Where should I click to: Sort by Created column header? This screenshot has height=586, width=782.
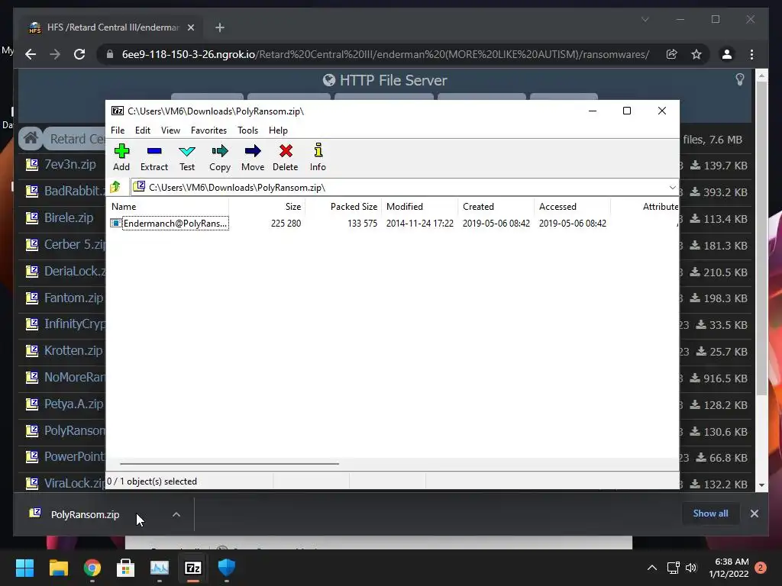pos(496,206)
